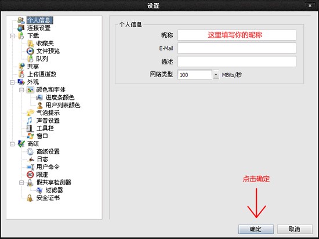Select 共享 in the settings tree

point(33,67)
